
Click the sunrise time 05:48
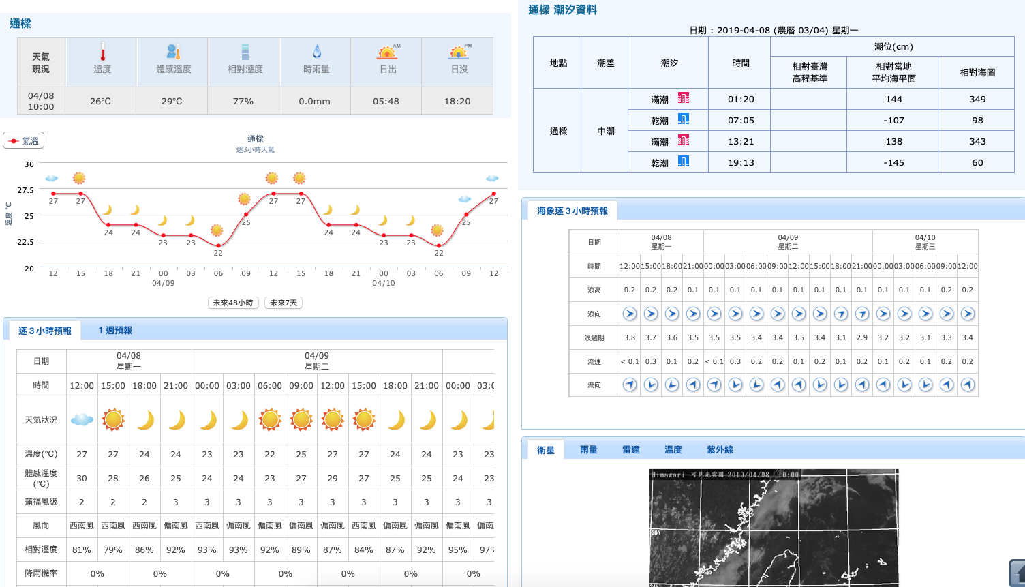[x=386, y=101]
